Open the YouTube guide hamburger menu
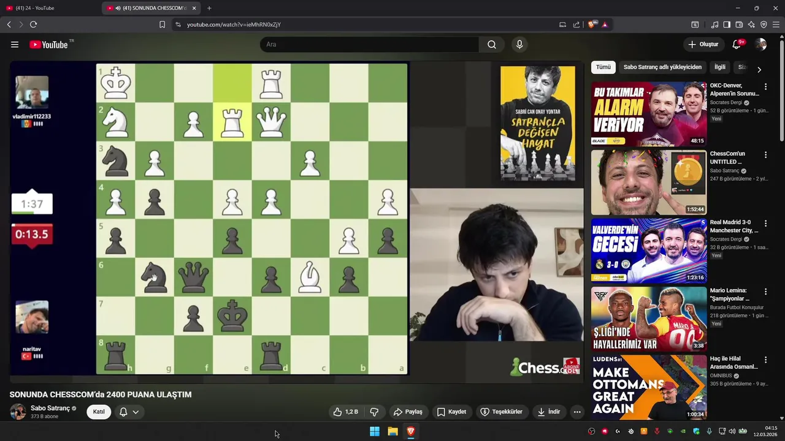This screenshot has height=441, width=785. point(15,45)
